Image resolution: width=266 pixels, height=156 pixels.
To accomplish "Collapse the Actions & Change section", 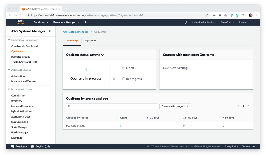I will (x=9, y=70).
